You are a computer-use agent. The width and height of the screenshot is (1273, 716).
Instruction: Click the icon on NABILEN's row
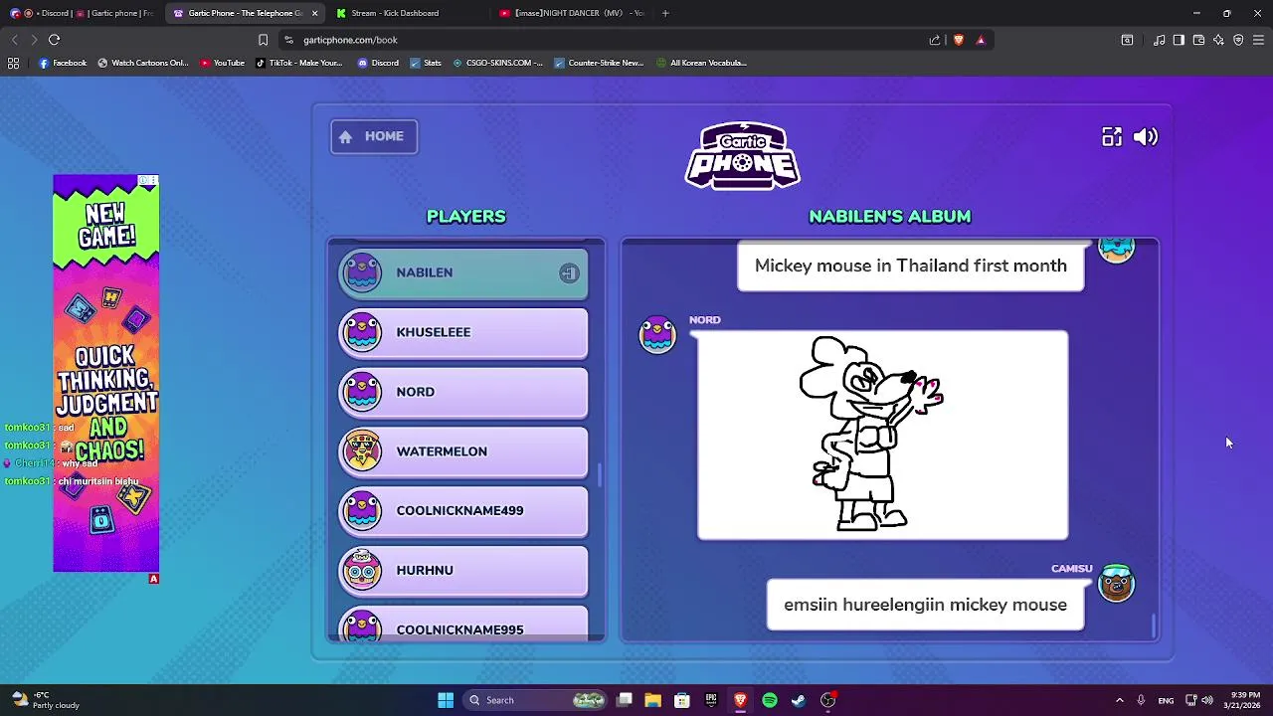point(569,273)
